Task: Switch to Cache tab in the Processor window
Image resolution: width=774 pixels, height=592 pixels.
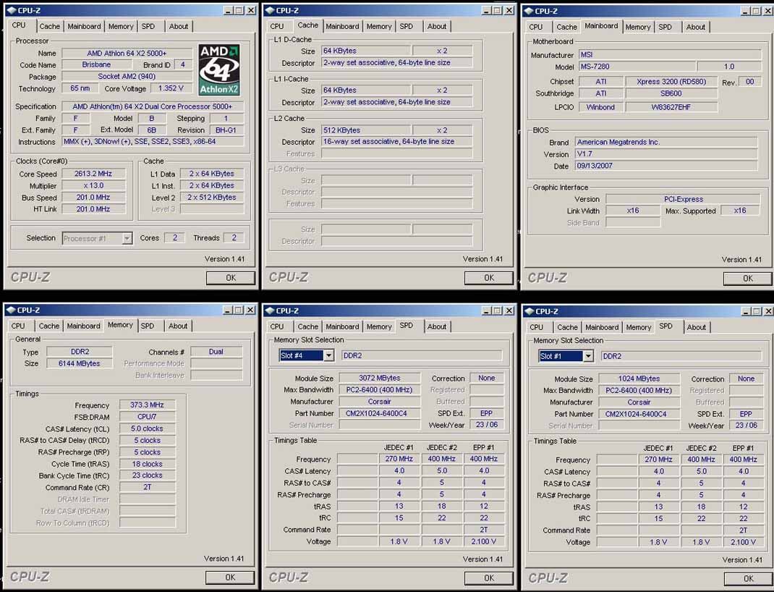Action: [x=49, y=26]
